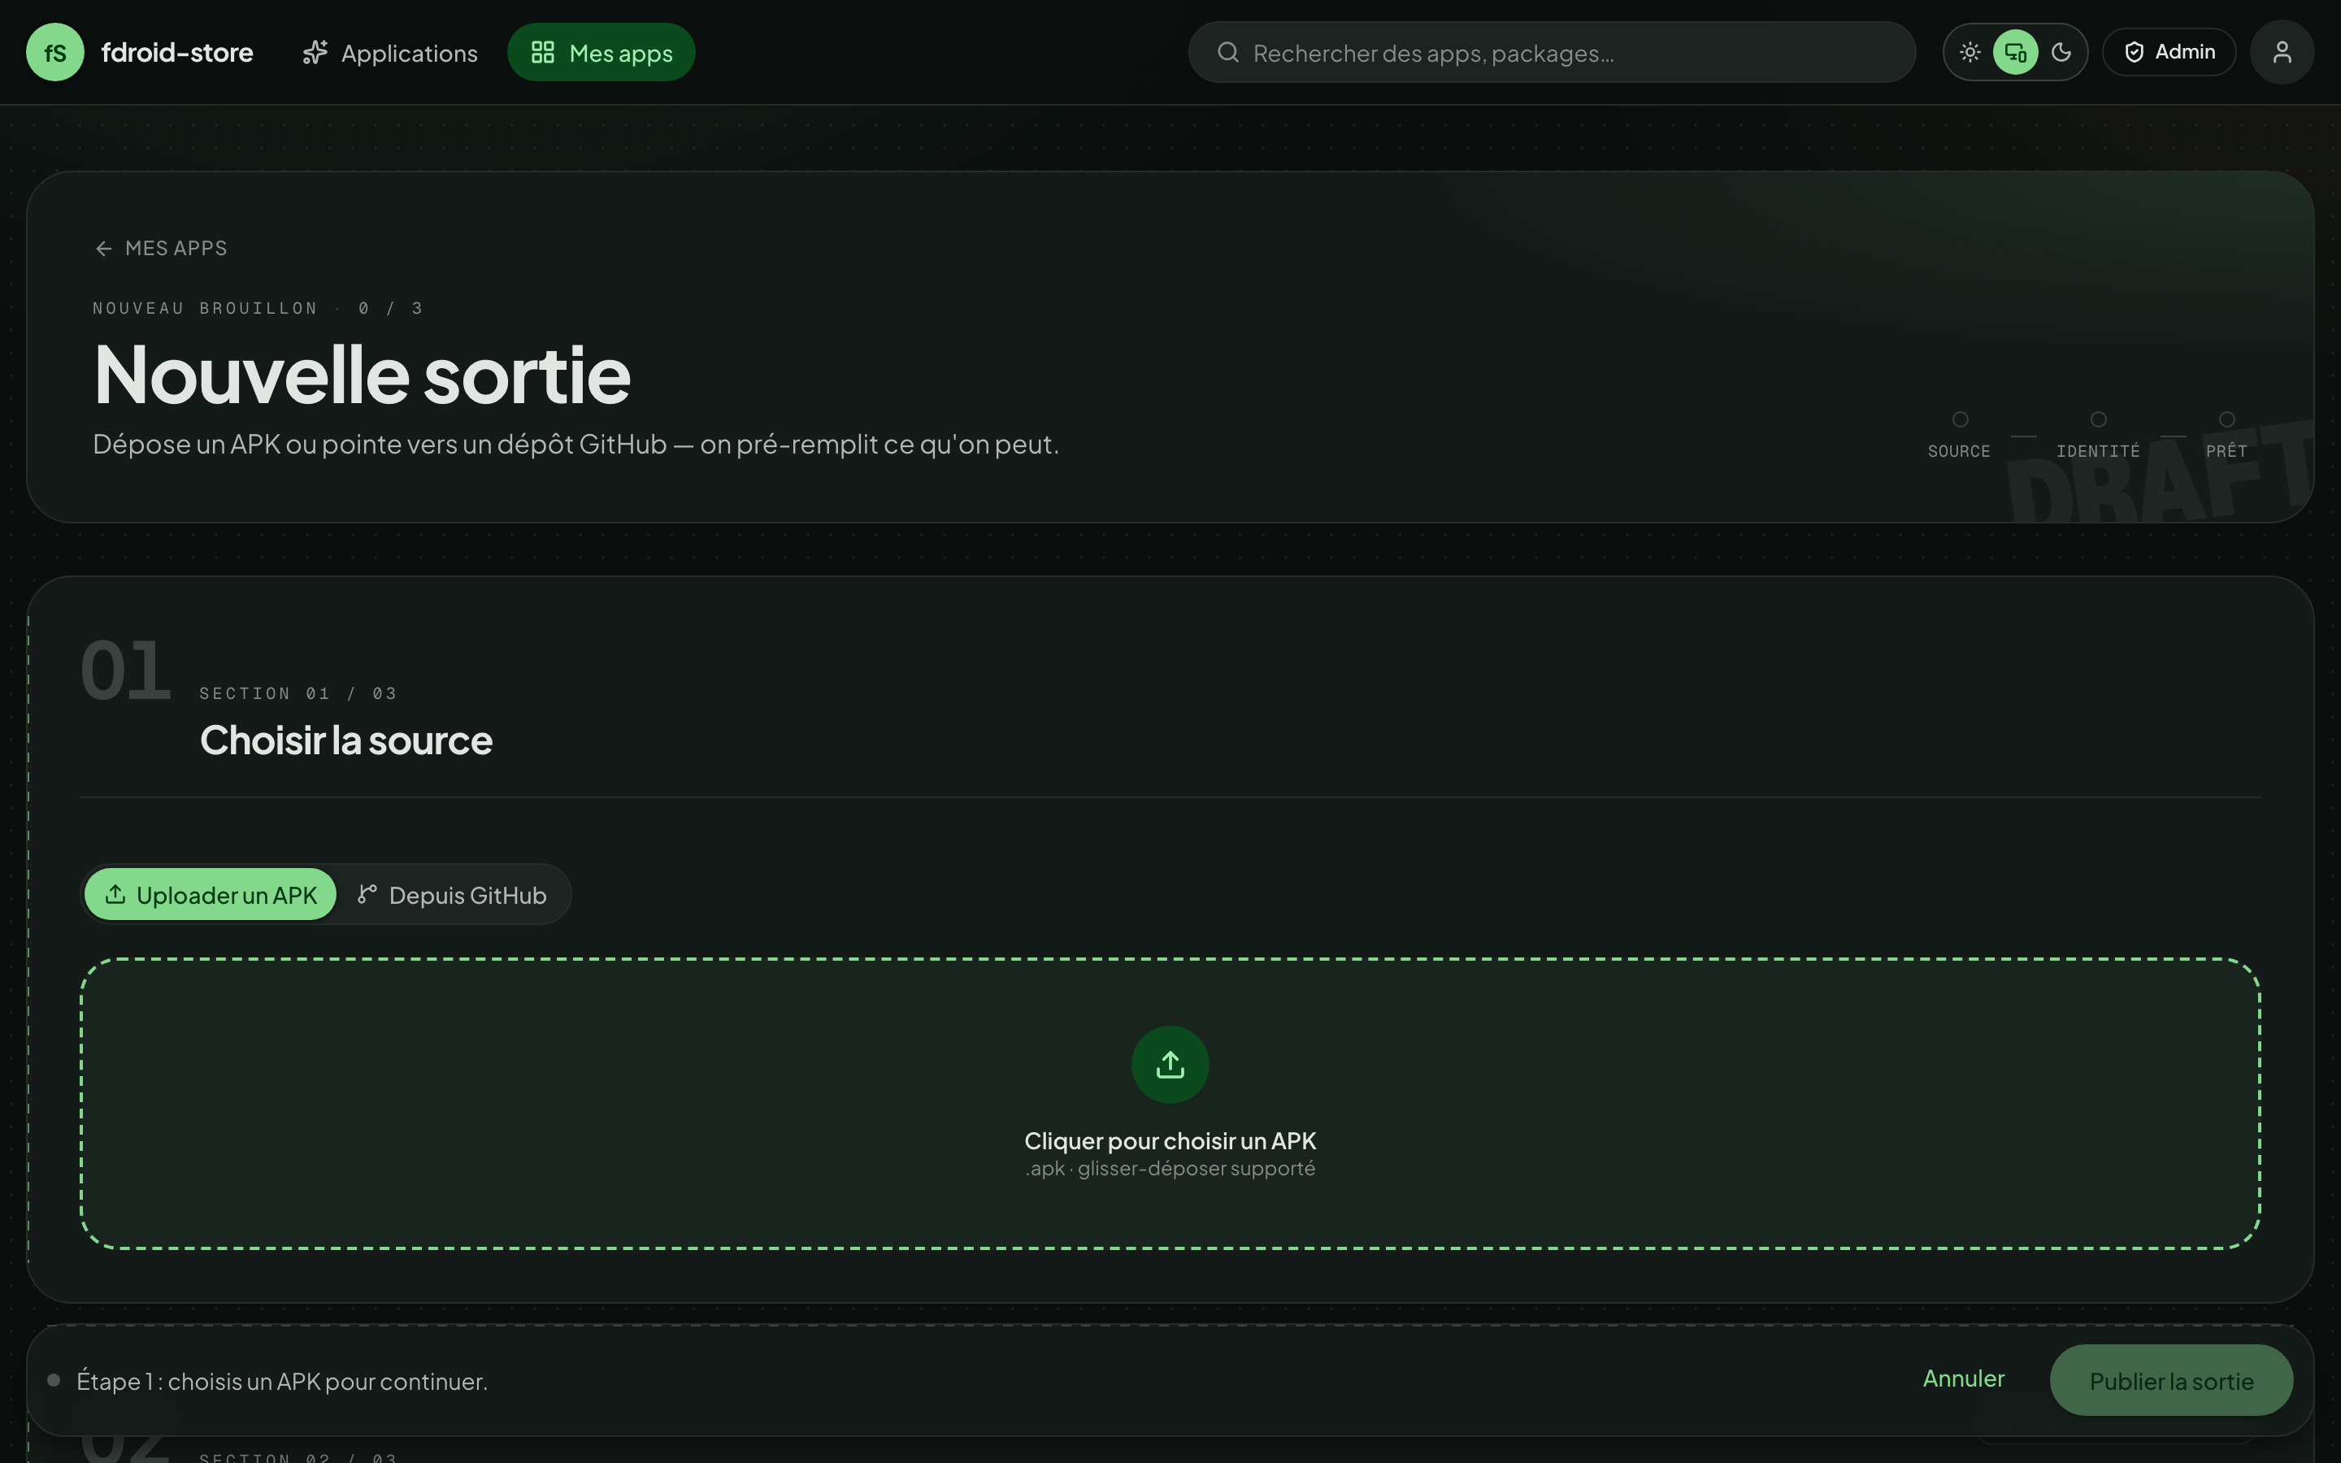Click the 'Dépose un APK ou pointe' subtitle
2341x1463 pixels.
click(575, 444)
